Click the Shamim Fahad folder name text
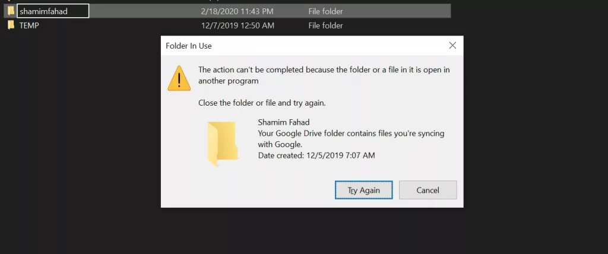Screen dimensions: 608x254 (284, 122)
